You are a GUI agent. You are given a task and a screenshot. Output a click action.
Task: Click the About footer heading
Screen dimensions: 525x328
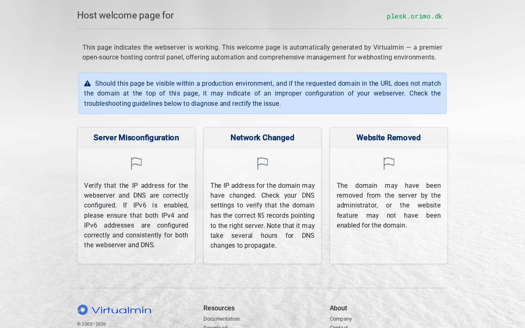point(338,308)
